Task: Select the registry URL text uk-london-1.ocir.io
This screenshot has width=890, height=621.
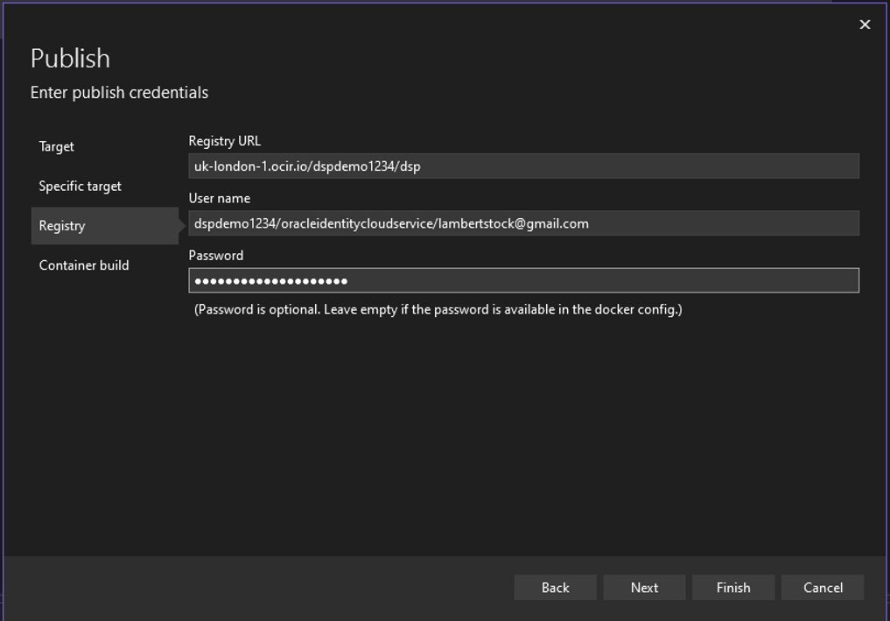Action: tap(249, 166)
